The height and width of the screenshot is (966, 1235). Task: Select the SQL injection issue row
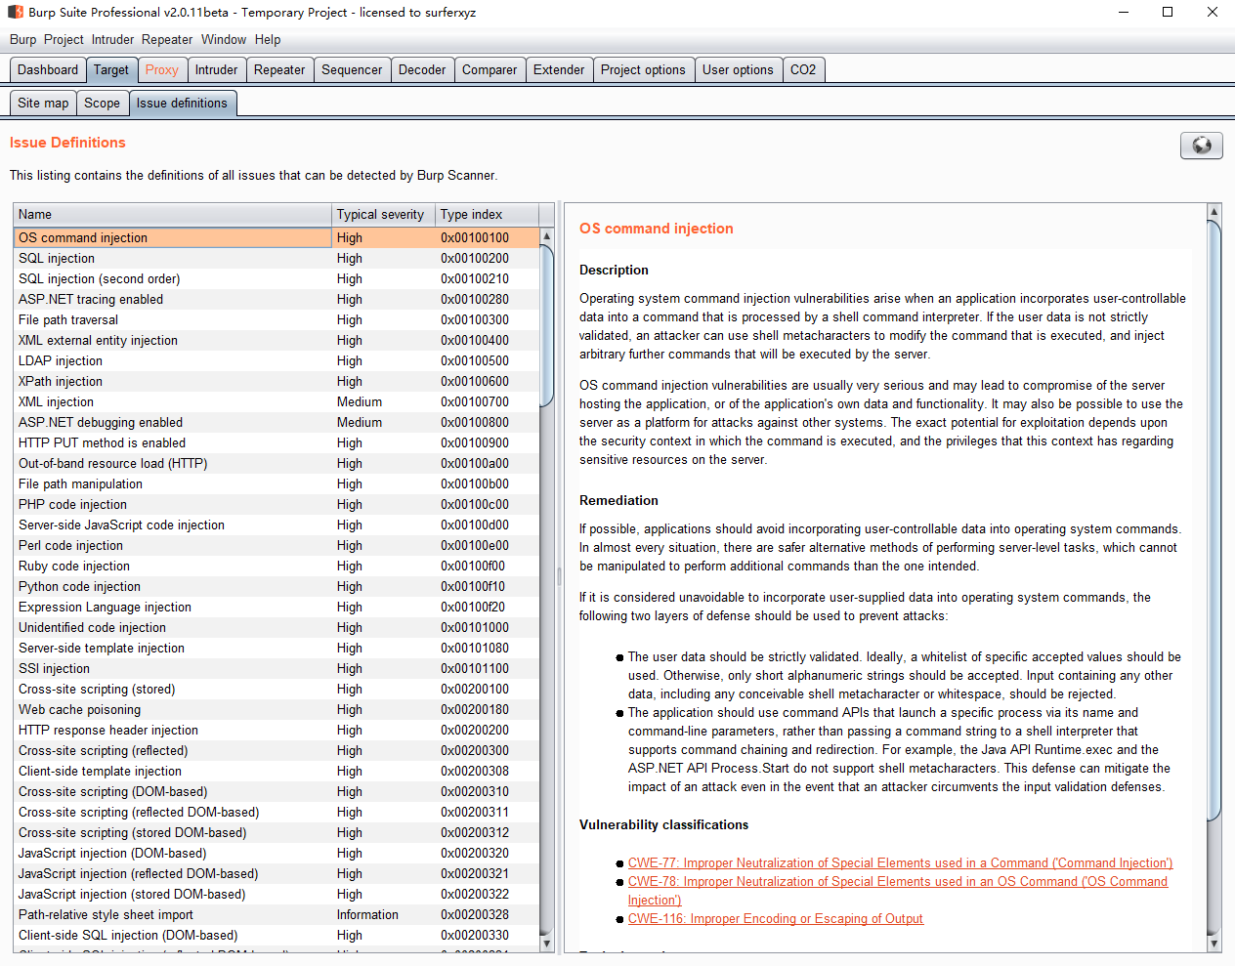coord(57,259)
